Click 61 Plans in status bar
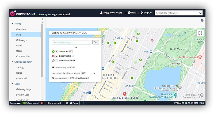Image resolution: width=214 pixels, height=114 pixels. tap(74, 103)
